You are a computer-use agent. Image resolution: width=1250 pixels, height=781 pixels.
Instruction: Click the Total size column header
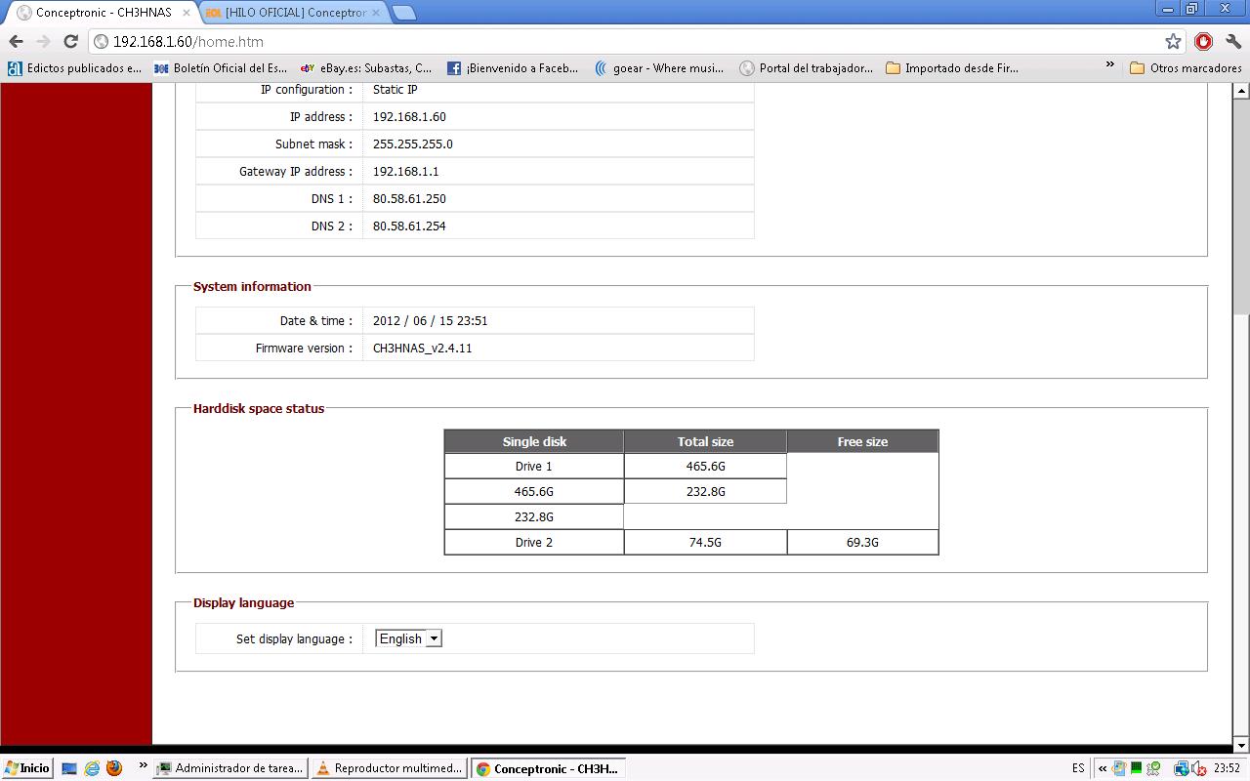click(x=705, y=441)
